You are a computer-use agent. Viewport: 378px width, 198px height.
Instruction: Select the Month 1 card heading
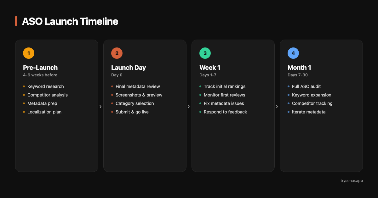click(299, 68)
